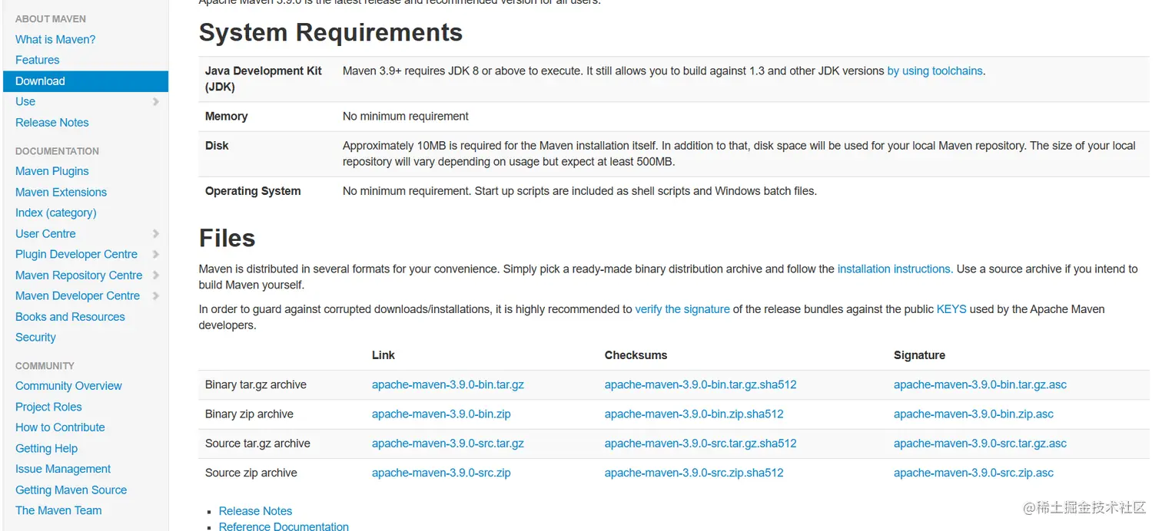1162x531 pixels.
Task: Open How to Contribute page
Action: tap(60, 427)
